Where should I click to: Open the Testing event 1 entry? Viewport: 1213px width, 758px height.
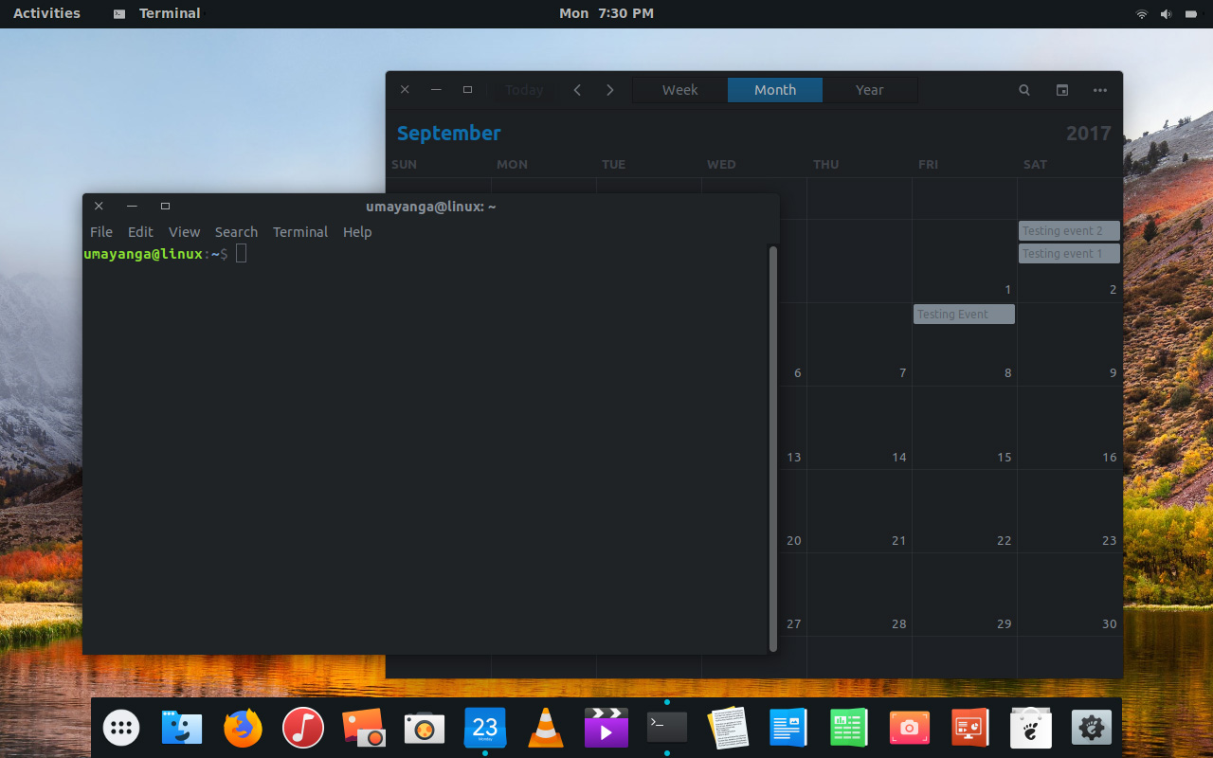(1069, 254)
